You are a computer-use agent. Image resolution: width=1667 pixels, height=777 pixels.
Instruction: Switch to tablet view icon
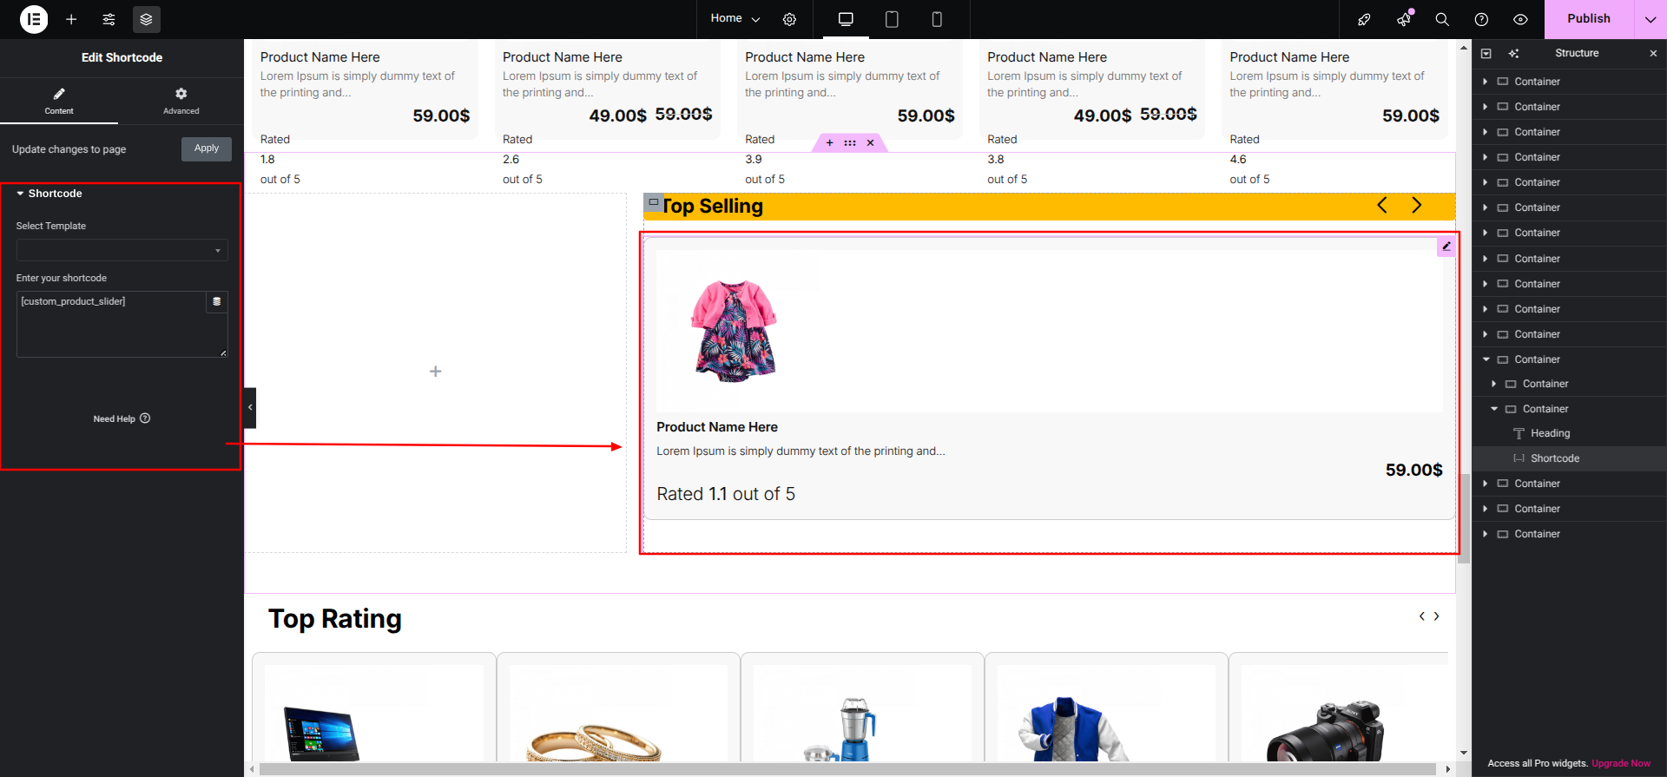tap(892, 19)
